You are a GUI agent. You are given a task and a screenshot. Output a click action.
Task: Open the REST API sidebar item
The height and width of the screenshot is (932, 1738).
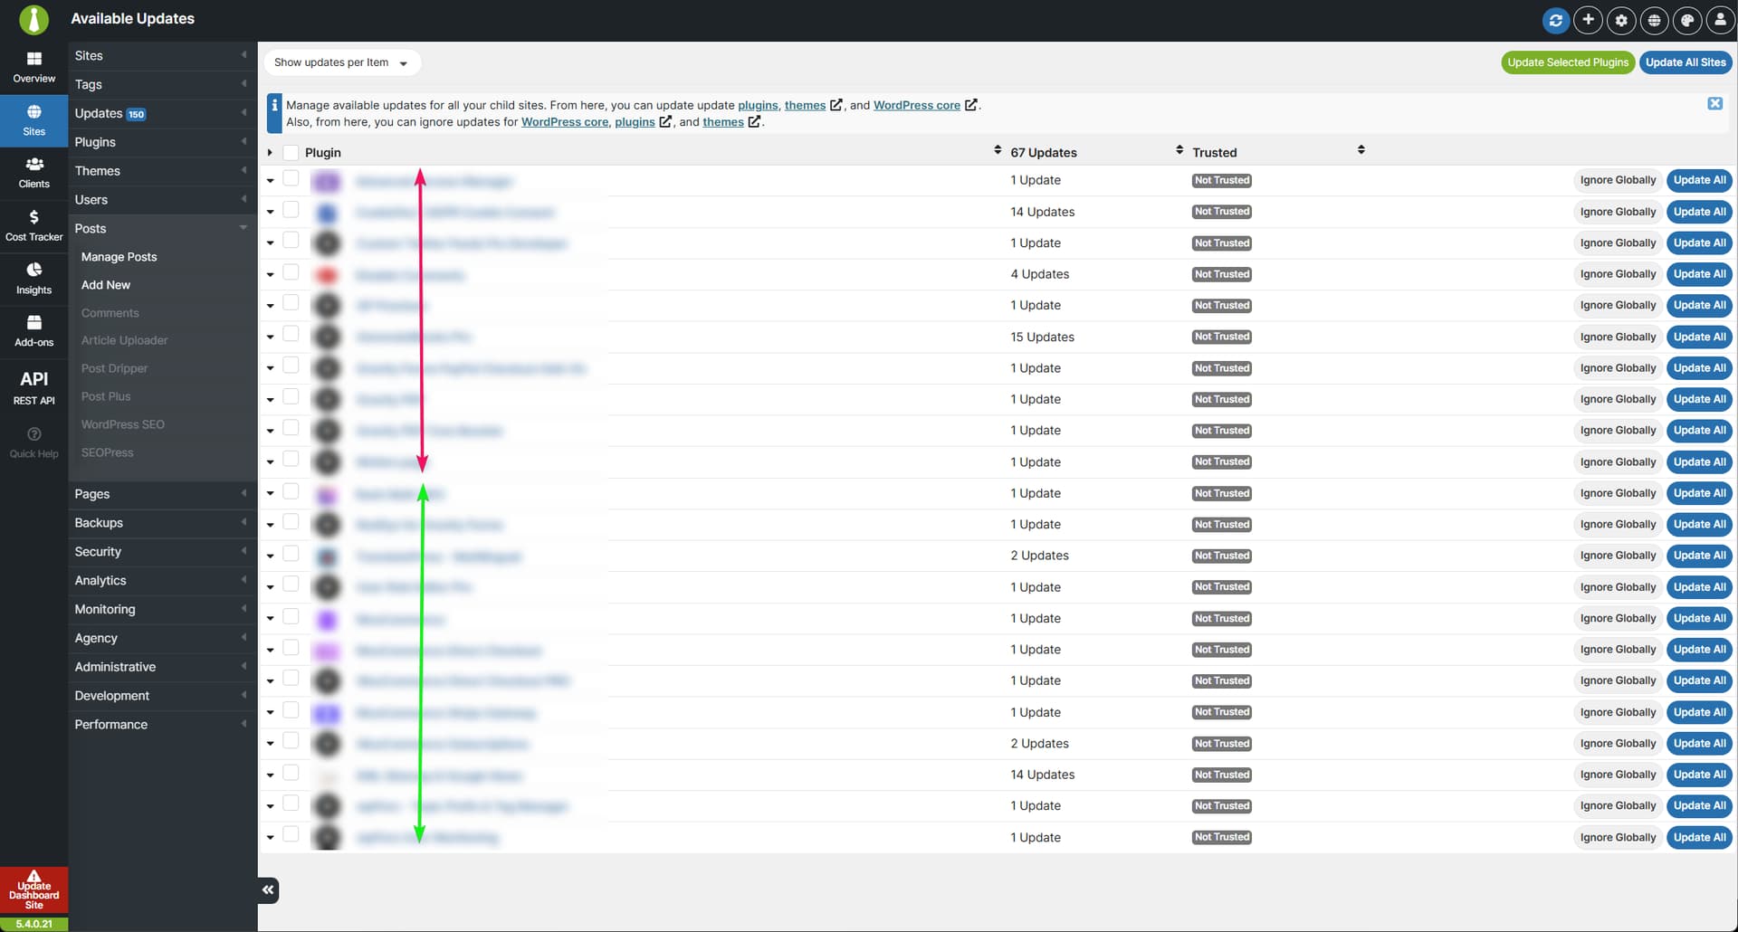[x=33, y=386]
